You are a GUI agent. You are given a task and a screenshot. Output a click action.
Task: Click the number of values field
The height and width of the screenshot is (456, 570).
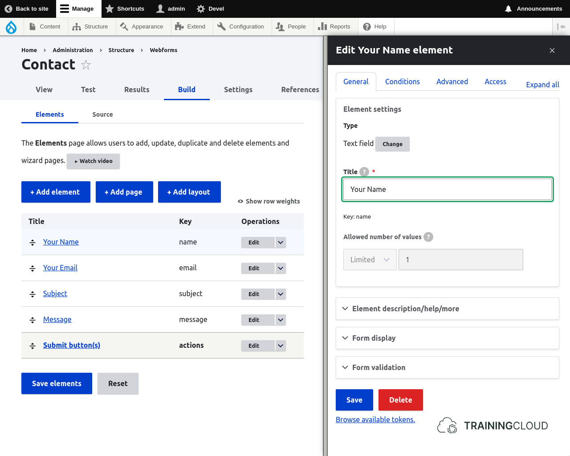[461, 260]
